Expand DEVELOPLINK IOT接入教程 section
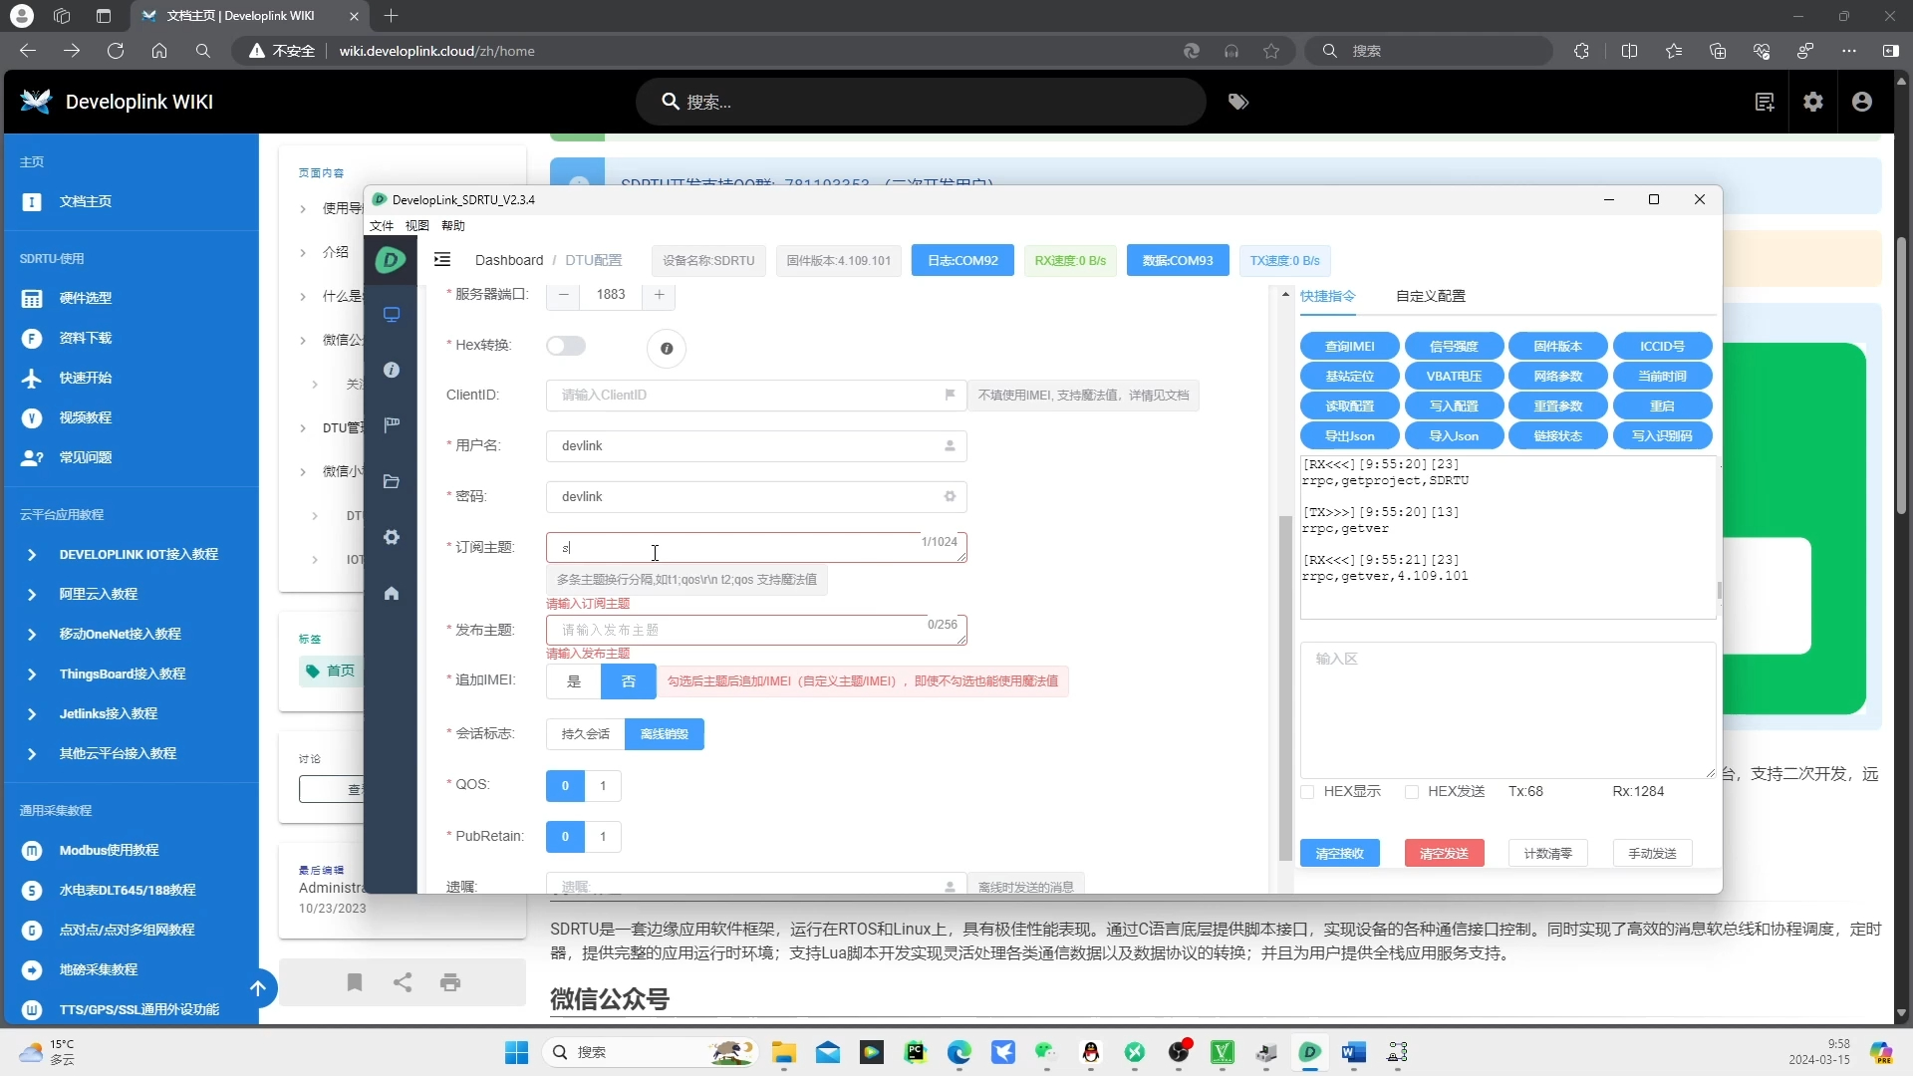This screenshot has height=1076, width=1913. 130,555
